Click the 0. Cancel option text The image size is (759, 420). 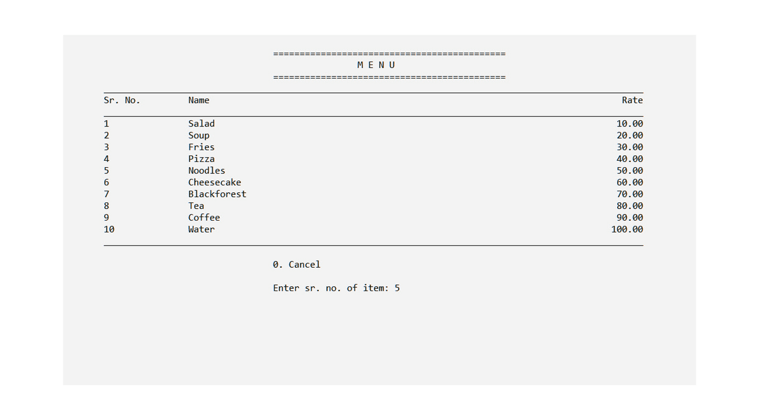coord(297,265)
